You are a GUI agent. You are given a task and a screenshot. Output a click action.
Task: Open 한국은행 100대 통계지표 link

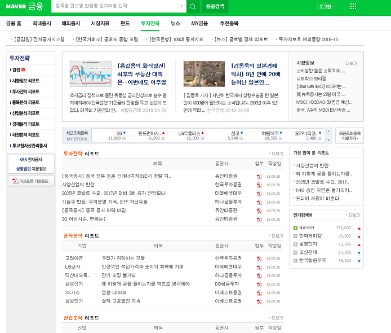[x=176, y=40]
